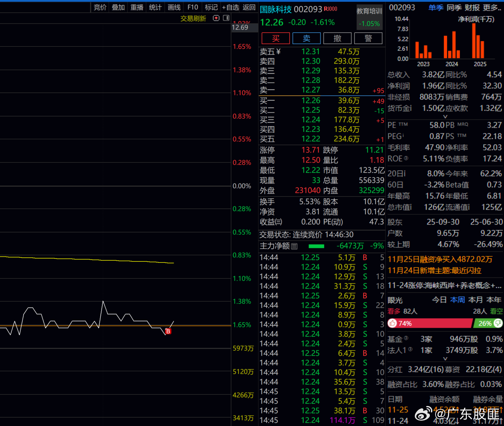Click the green 26% bearish sentiment bar
The image size is (504, 426).
[x=488, y=323]
